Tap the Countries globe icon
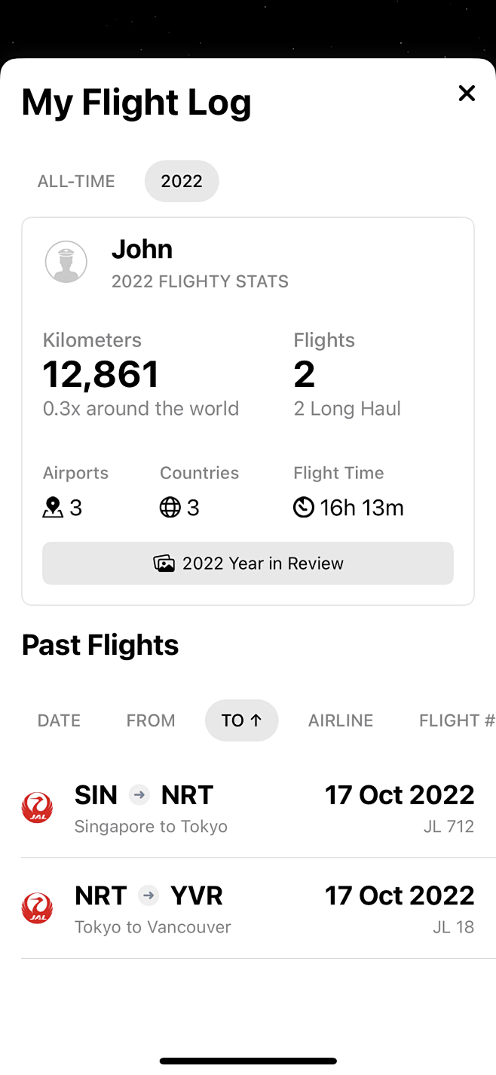The image size is (496, 1075). point(170,508)
